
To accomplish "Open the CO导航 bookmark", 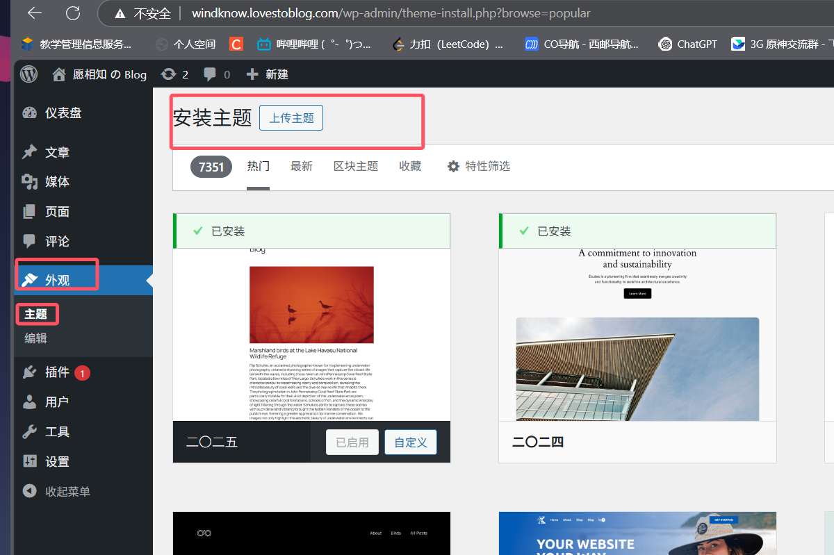I will [x=581, y=44].
